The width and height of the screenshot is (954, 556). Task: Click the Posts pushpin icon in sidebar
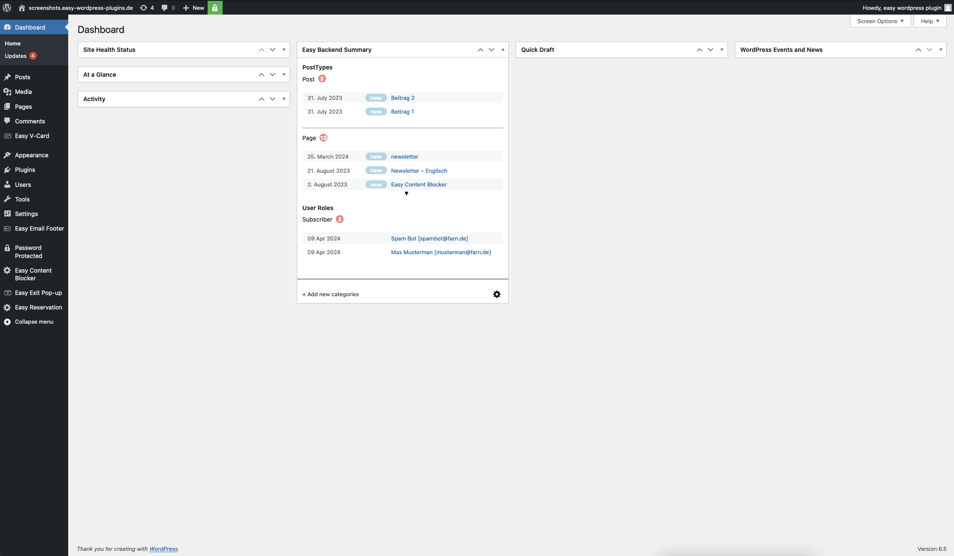(x=7, y=77)
